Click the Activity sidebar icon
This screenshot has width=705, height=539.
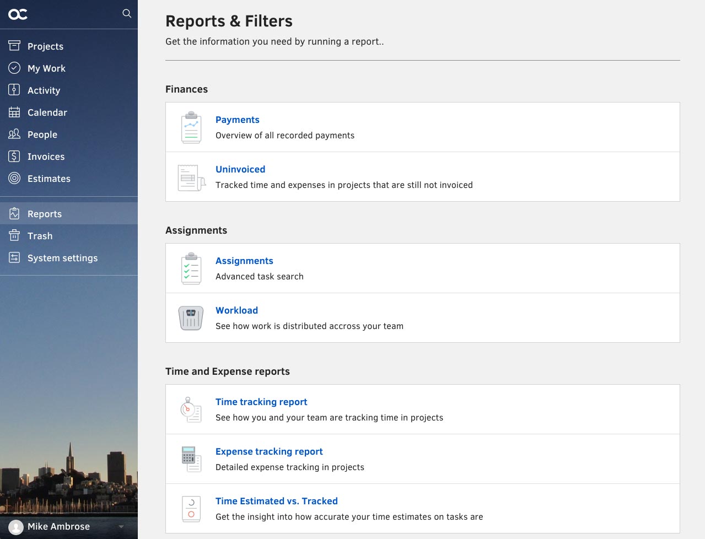pos(14,90)
